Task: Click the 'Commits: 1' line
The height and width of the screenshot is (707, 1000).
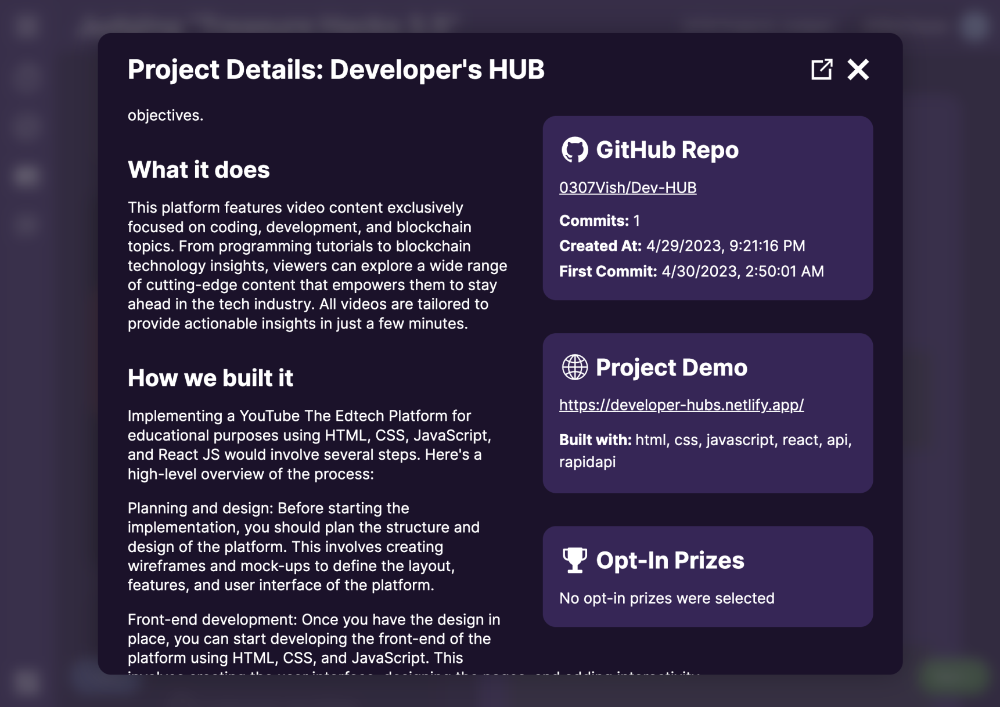Action: [x=599, y=221]
